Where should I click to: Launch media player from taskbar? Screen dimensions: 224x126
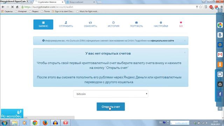coord(24,123)
